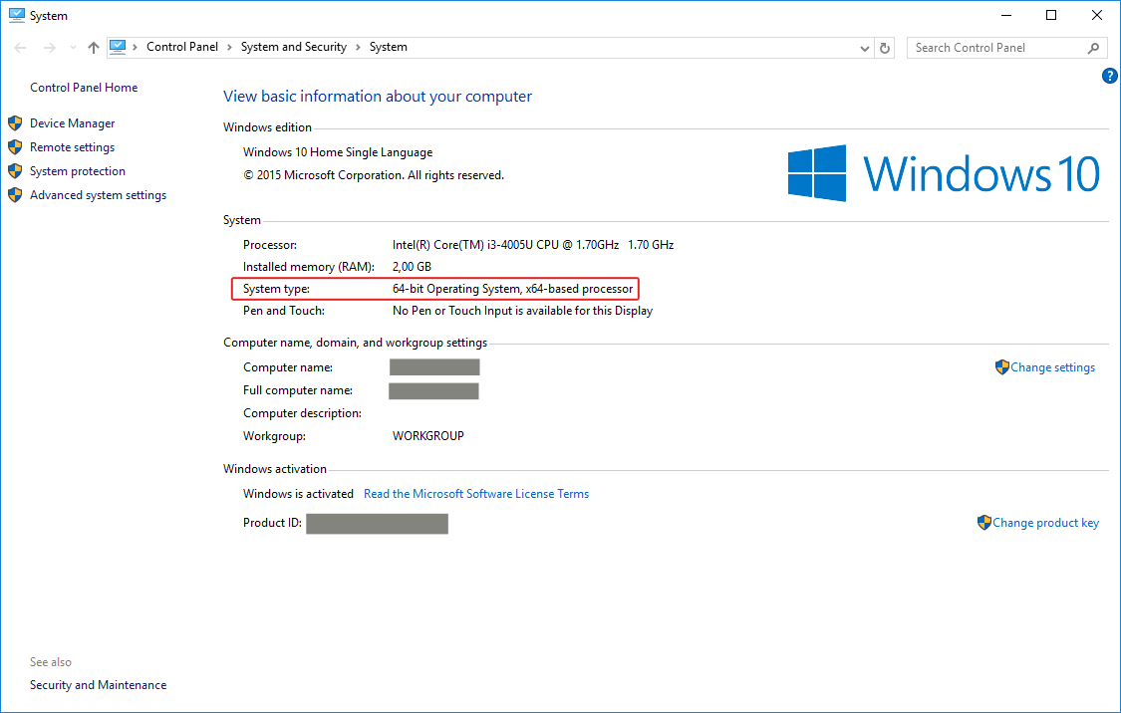
Task: Click the computer icon in address bar
Action: click(118, 47)
